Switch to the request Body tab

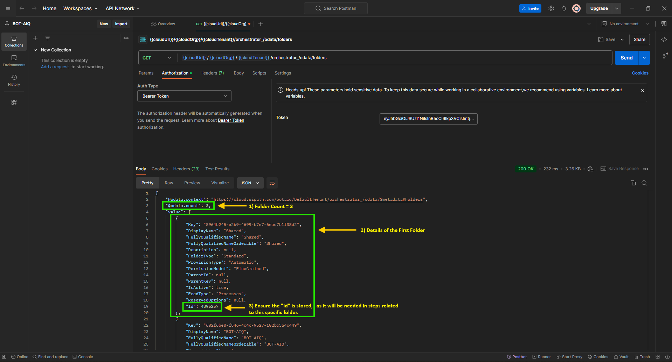(x=239, y=73)
